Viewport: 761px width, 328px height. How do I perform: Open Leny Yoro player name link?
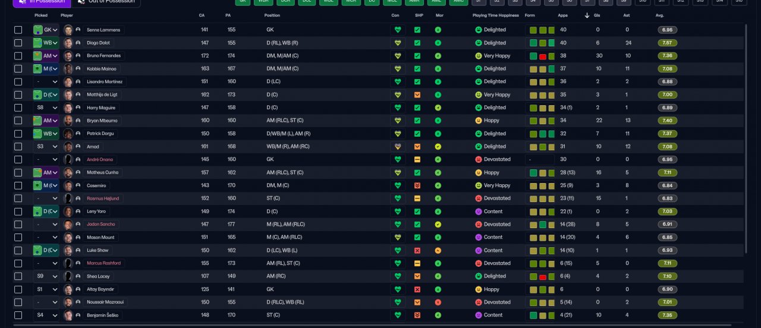click(96, 212)
